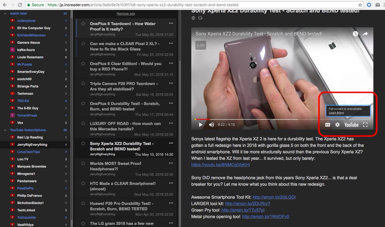Click the mail extension icon in the browser toolbar
This screenshot has height=227, width=385.
pyautogui.click(x=377, y=5)
